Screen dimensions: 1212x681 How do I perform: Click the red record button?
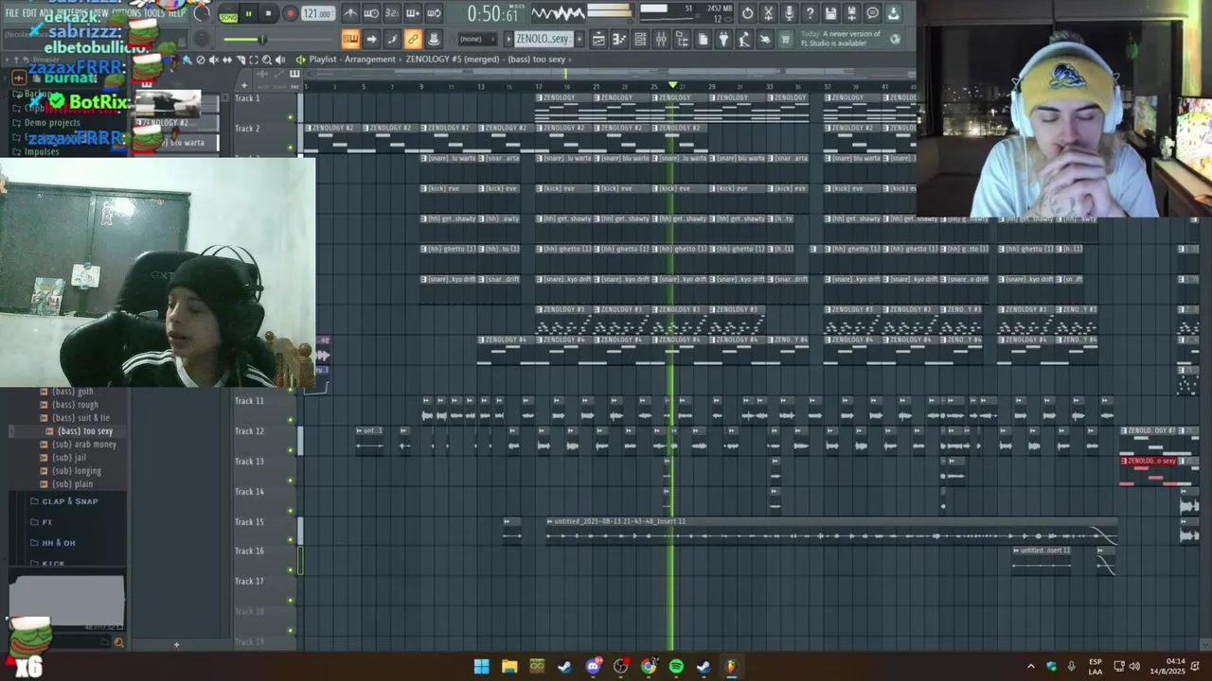tap(290, 14)
